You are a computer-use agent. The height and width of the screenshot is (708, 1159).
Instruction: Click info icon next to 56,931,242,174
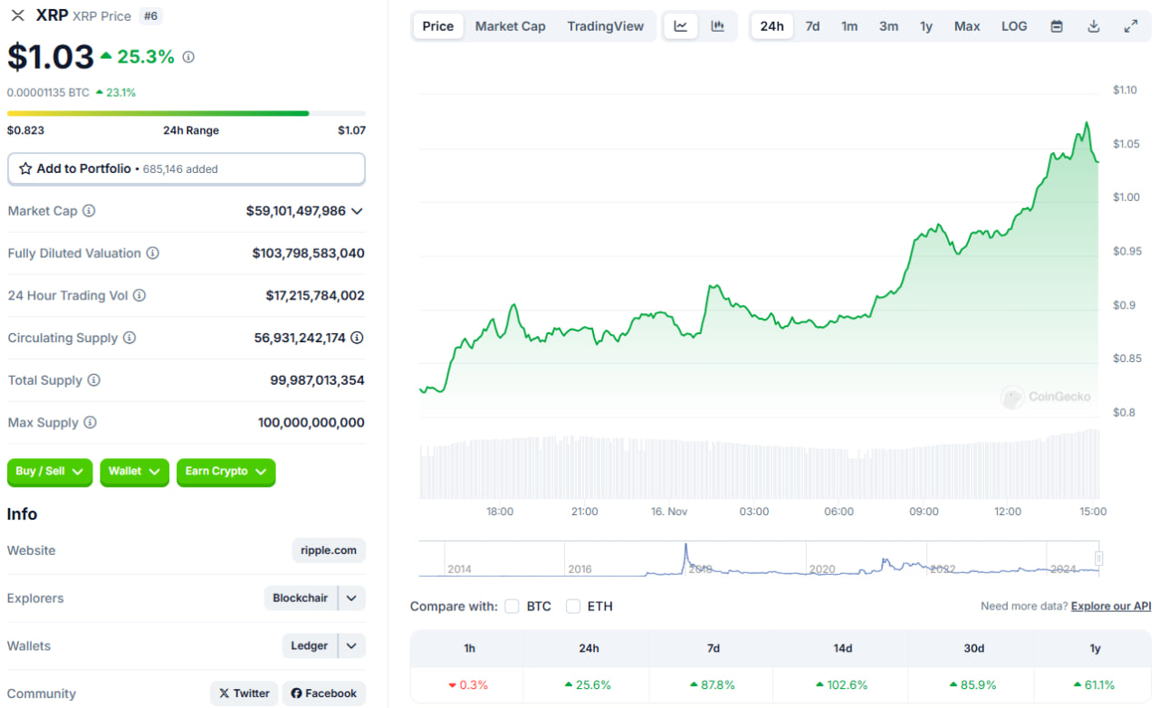(358, 338)
